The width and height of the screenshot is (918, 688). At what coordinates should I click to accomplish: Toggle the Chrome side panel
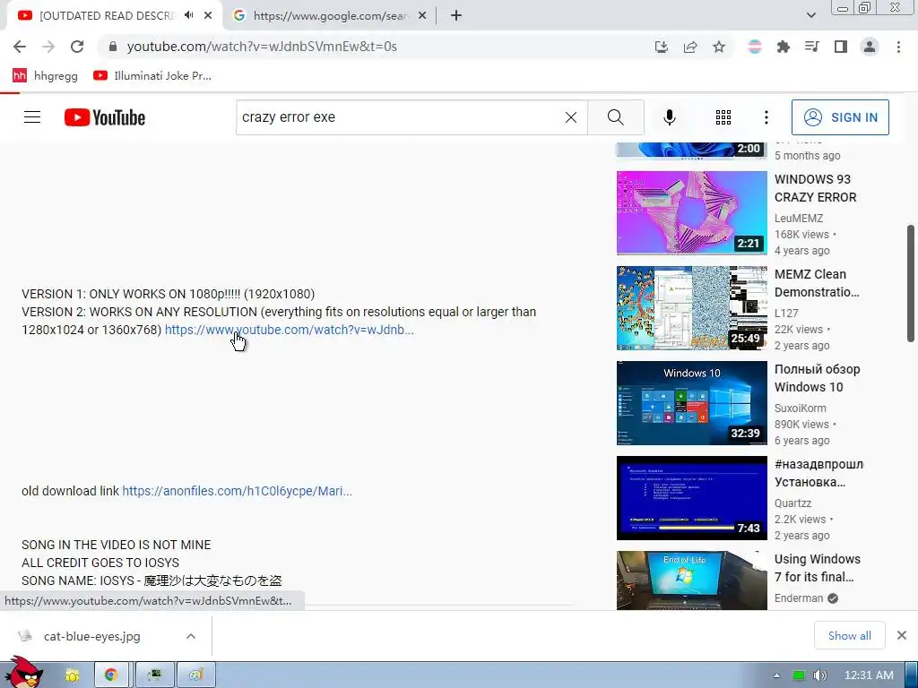coord(841,47)
